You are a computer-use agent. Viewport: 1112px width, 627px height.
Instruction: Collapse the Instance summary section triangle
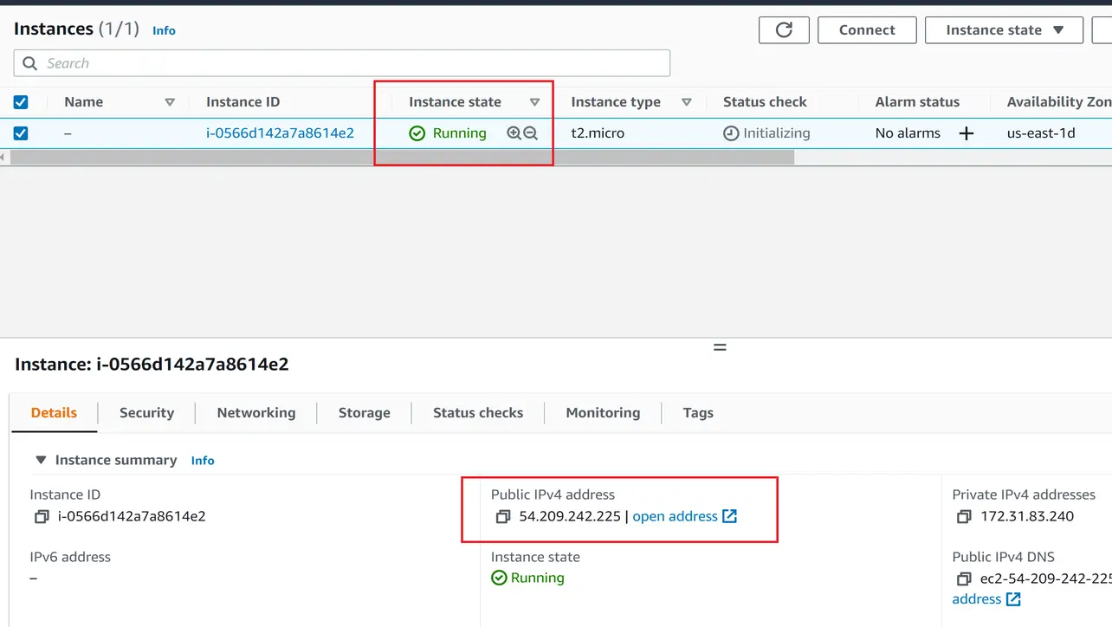41,460
